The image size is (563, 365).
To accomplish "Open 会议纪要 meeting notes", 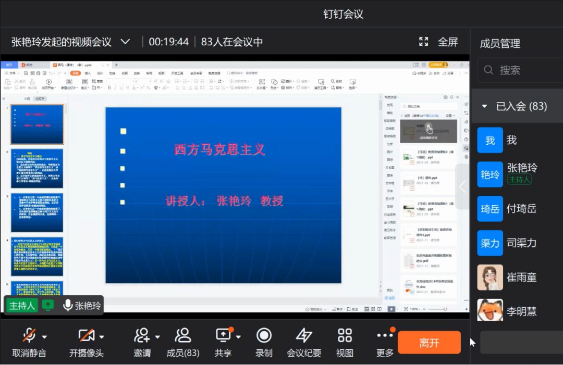I will tap(304, 335).
